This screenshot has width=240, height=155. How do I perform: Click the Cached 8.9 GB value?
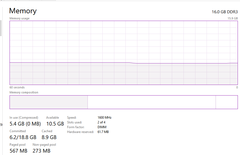coord(49,137)
